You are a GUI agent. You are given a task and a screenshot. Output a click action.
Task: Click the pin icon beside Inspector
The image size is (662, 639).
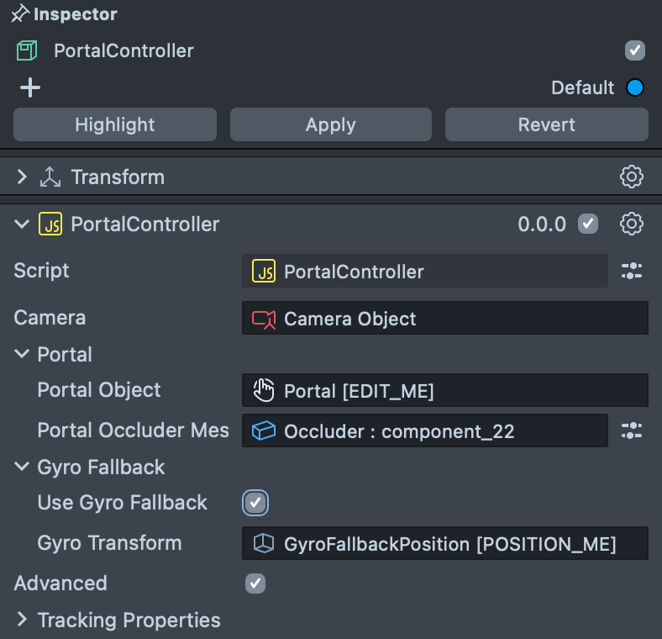[19, 15]
